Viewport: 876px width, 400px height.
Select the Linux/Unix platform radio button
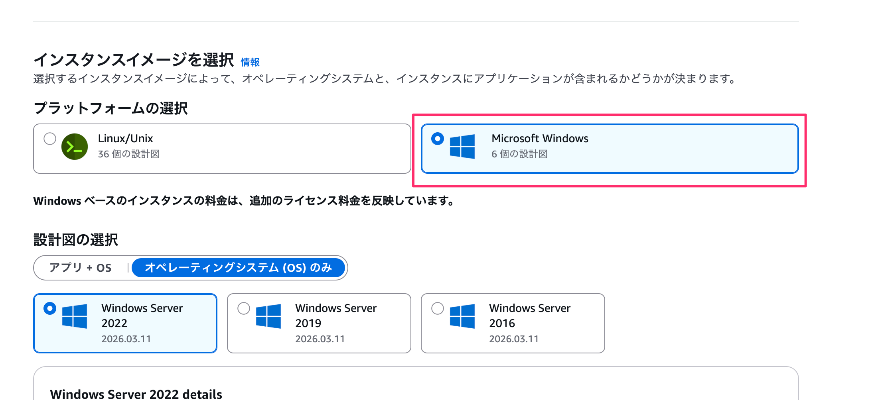tap(50, 139)
